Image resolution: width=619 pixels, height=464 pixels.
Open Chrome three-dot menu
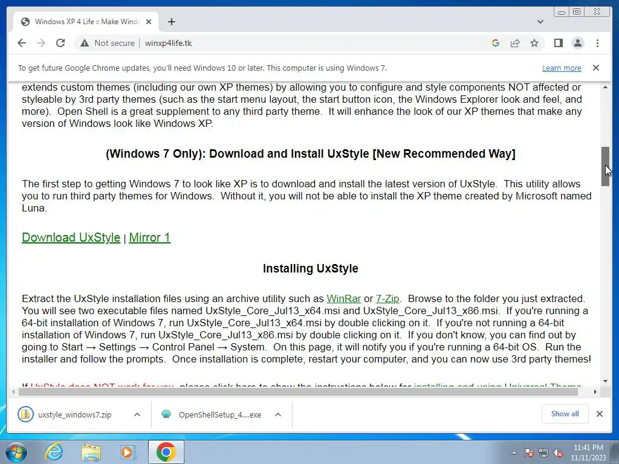[x=597, y=43]
